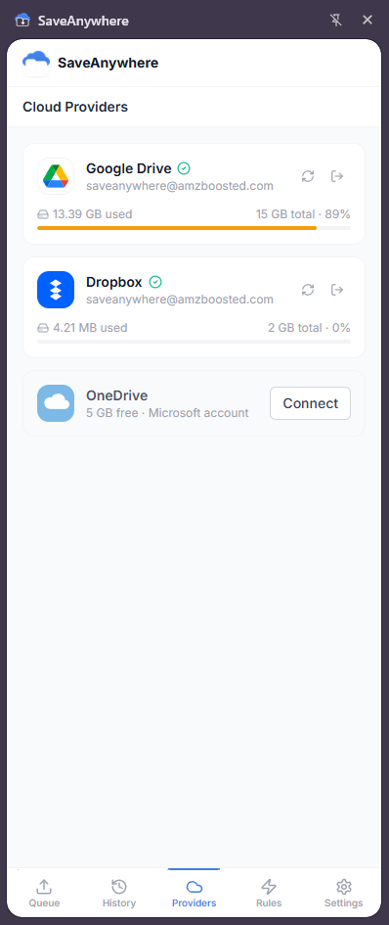Viewport: 389px width, 925px height.
Task: Click the 15 GB total · 89% text
Action: pos(303,214)
